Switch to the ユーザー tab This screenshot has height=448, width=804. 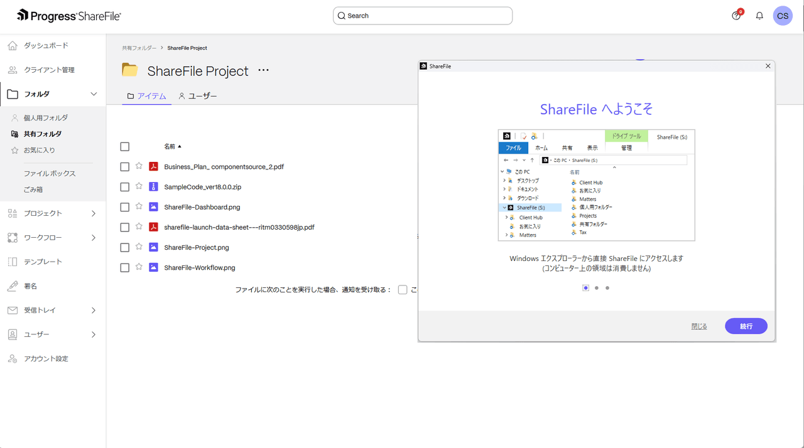pos(197,96)
